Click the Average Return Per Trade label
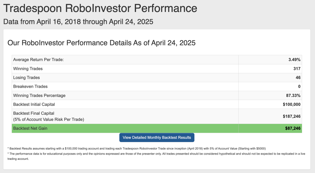The height and width of the screenshot is (173, 315). [x=38, y=60]
